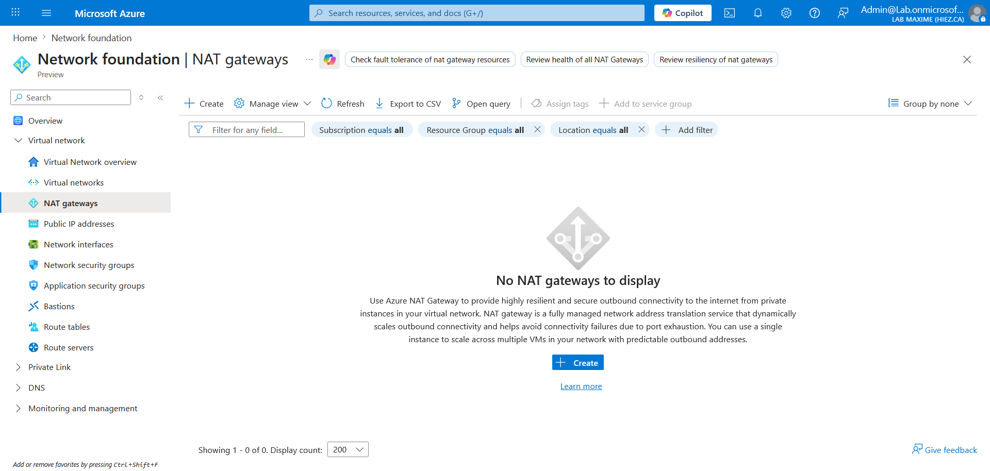Go to the Home breadcrumb
Screen dimensions: 990x471
click(25, 38)
